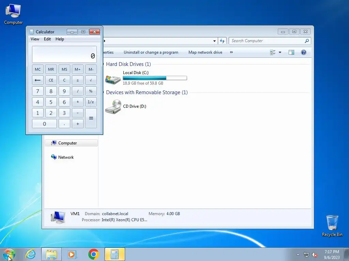Expand the Explorer address bar history dropdown
The width and height of the screenshot is (349, 261).
tap(214, 41)
